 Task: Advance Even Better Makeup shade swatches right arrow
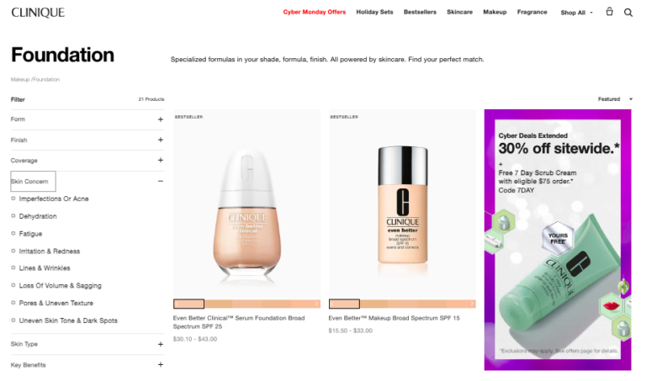[472, 304]
